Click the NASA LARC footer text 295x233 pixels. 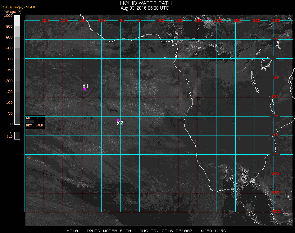pyautogui.click(x=213, y=231)
